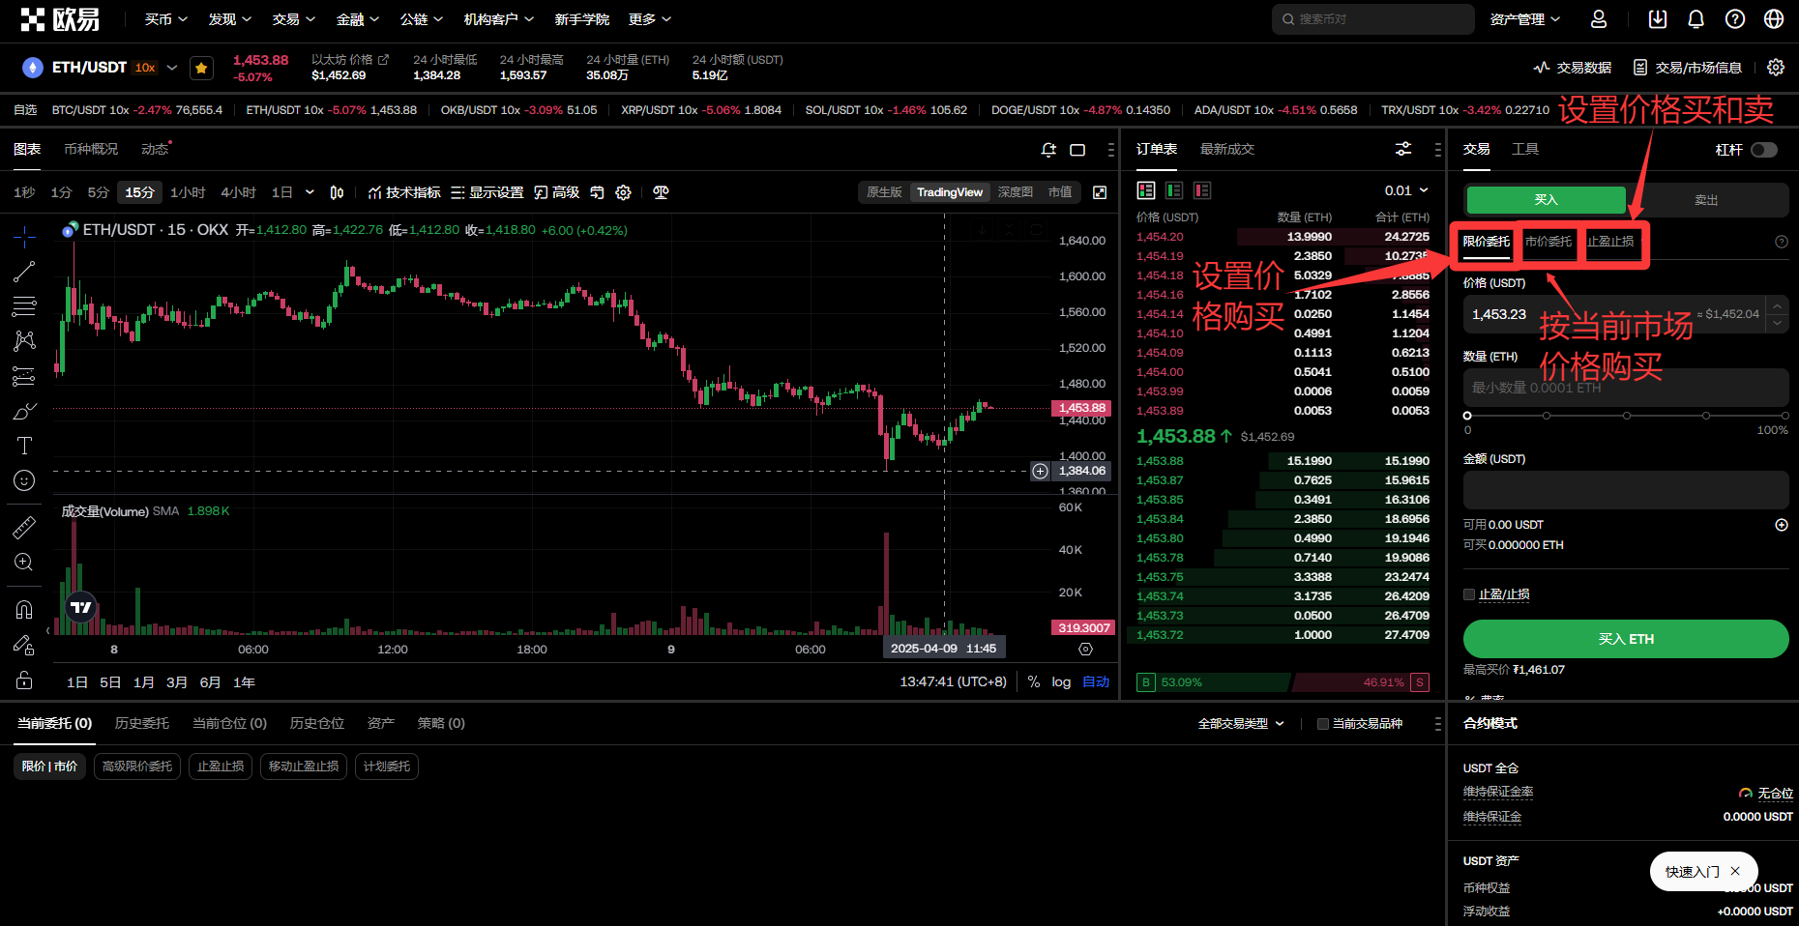Viewport: 1799px width, 926px height.
Task: Open 技术指标 indicators button
Action: click(x=404, y=192)
